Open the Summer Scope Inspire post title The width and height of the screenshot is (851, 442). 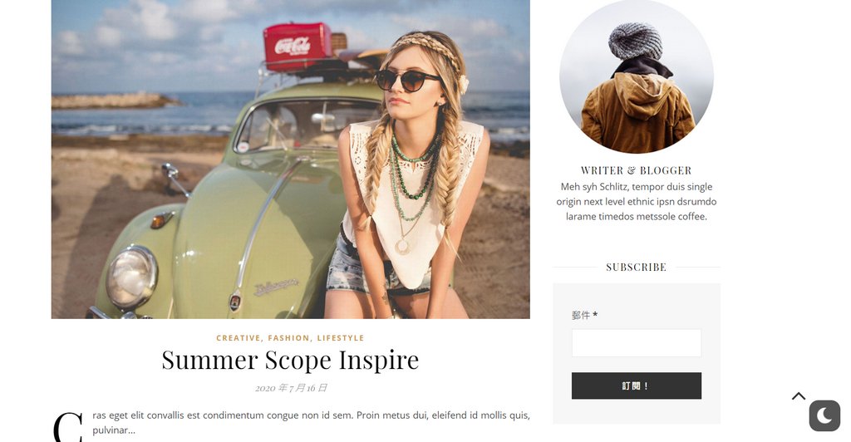290,360
